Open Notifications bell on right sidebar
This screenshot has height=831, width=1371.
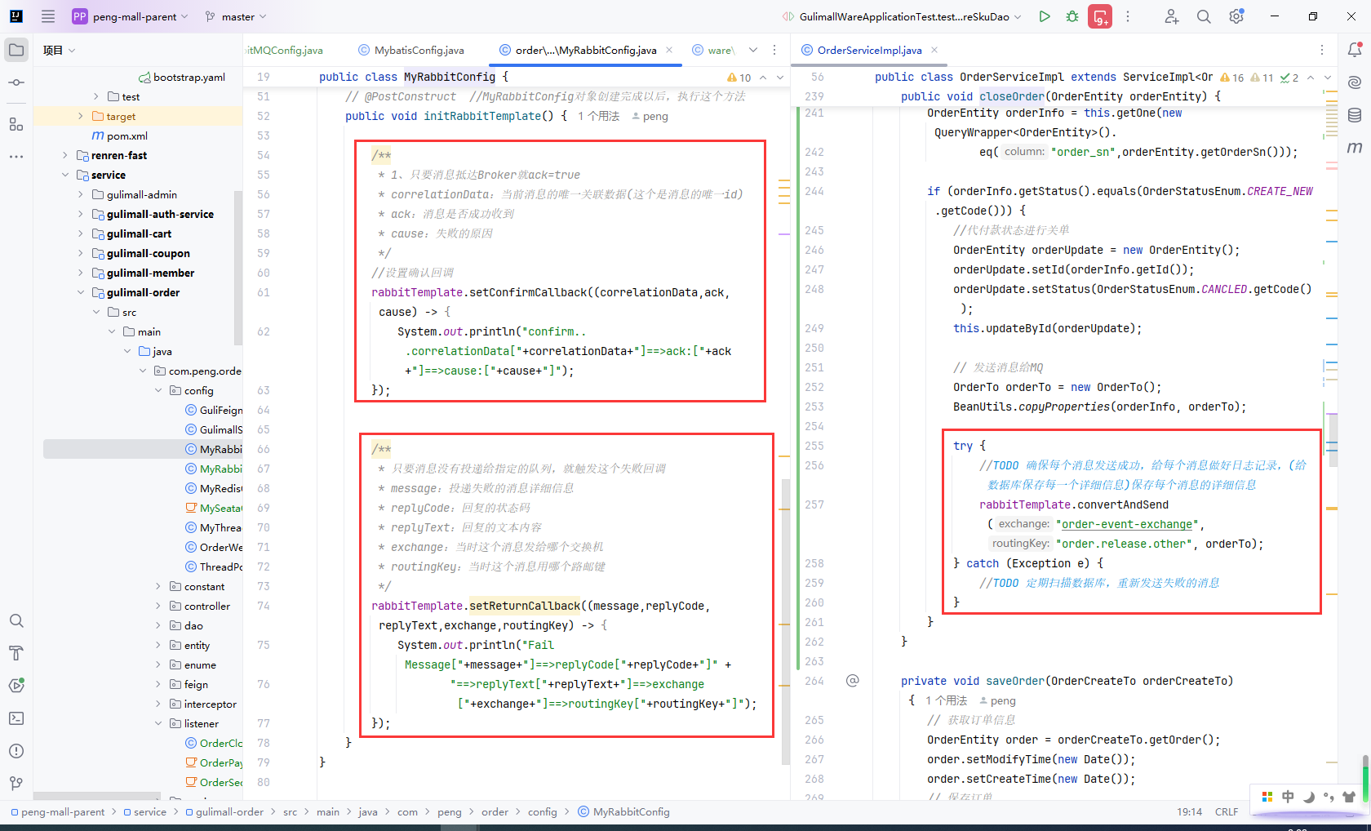1355,50
